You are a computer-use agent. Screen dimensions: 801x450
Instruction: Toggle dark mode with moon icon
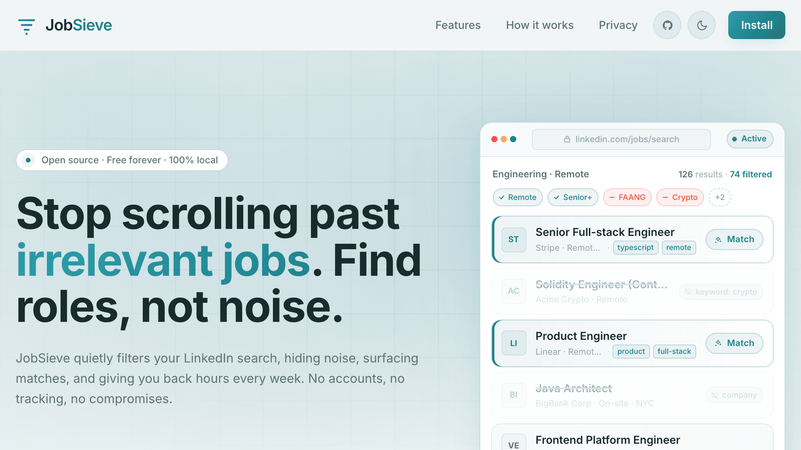click(702, 25)
